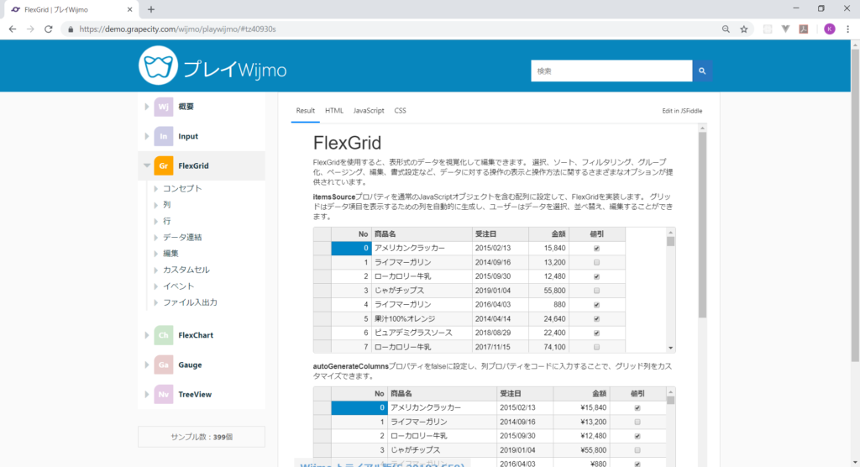Switch to the Result tab
This screenshot has height=467, width=860.
pos(306,111)
